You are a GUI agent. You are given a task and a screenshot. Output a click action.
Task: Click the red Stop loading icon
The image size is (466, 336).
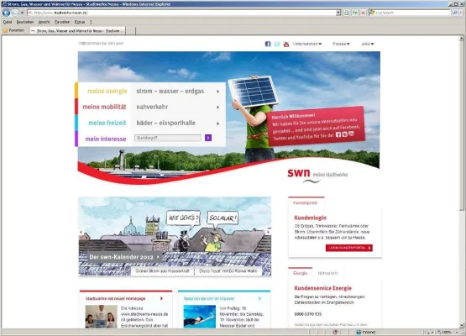pos(364,13)
